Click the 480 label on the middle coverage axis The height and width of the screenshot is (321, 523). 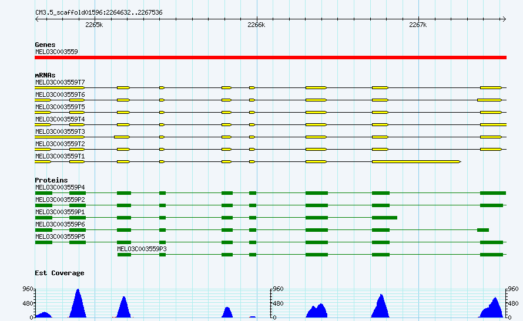point(278,303)
